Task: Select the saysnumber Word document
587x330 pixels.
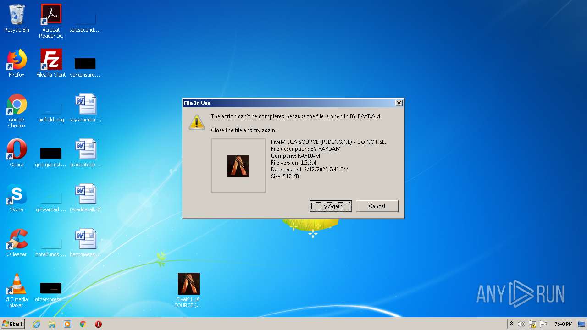Action: (x=85, y=109)
